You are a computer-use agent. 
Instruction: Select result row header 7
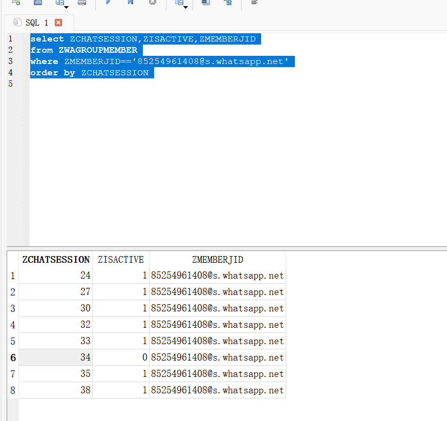pyautogui.click(x=13, y=374)
